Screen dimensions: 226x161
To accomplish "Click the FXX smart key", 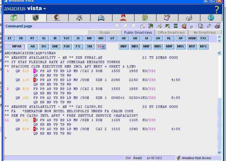I will (x=203, y=38).
